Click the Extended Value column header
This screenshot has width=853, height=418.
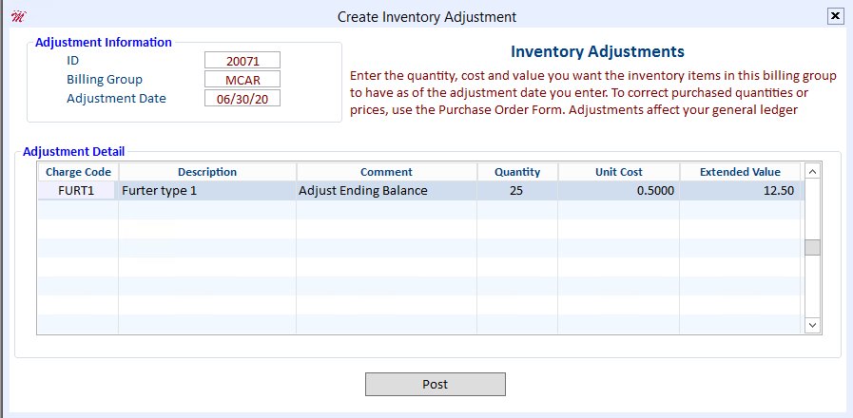740,172
